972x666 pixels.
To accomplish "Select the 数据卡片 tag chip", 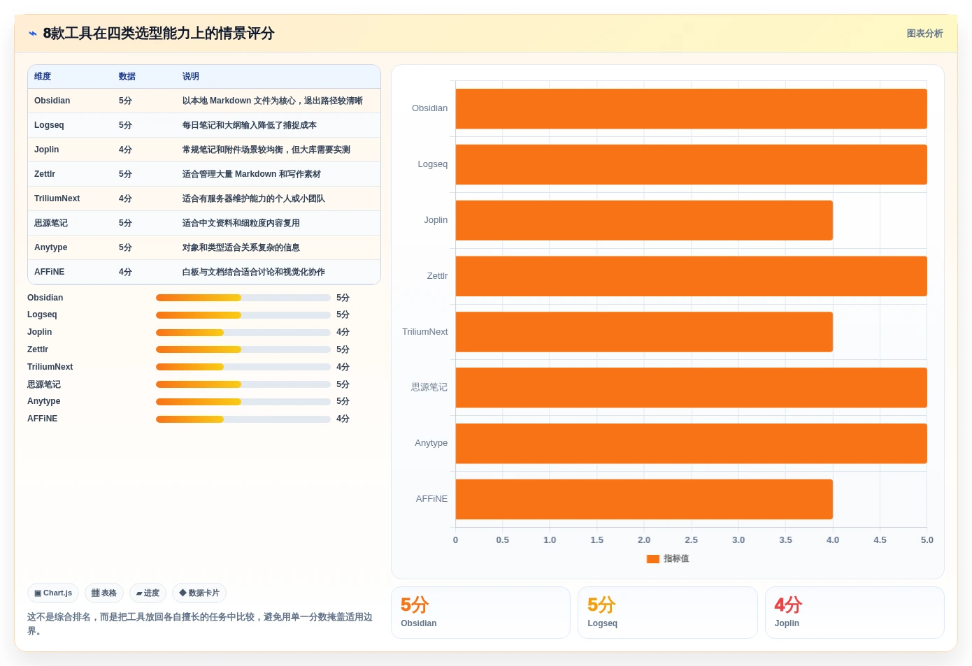I will (x=199, y=593).
